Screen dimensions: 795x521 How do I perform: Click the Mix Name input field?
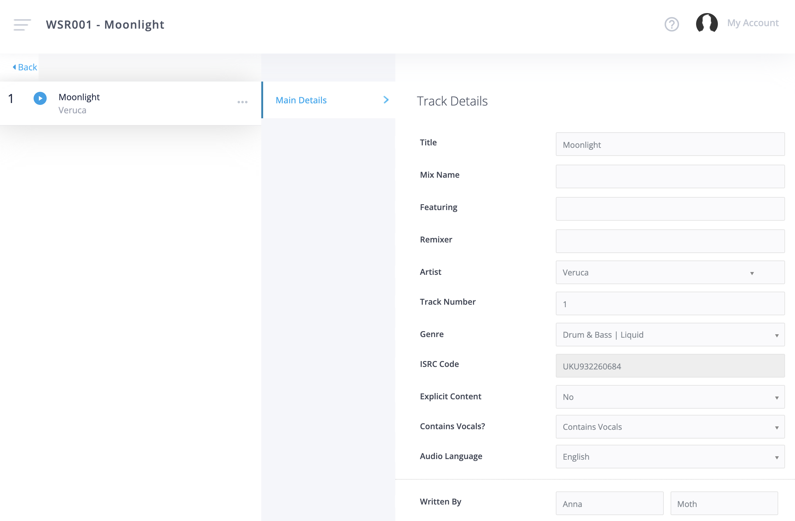pos(670,176)
